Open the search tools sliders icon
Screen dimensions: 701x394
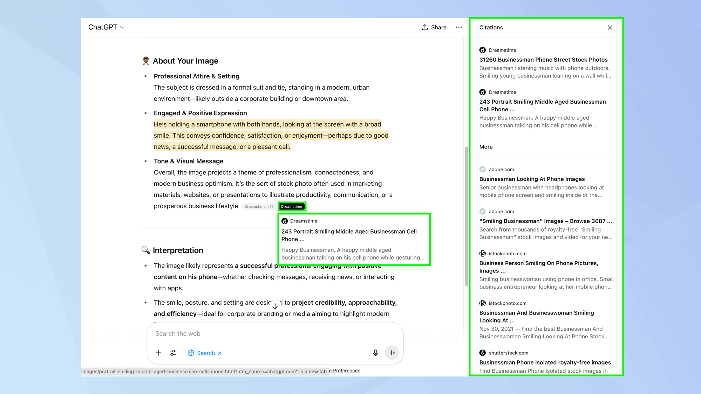pos(173,353)
